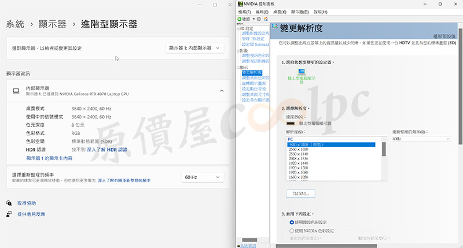The height and width of the screenshot is (248, 463).
Task: Open 顯示器 1 的顯示卡內容 link
Action: 49,158
